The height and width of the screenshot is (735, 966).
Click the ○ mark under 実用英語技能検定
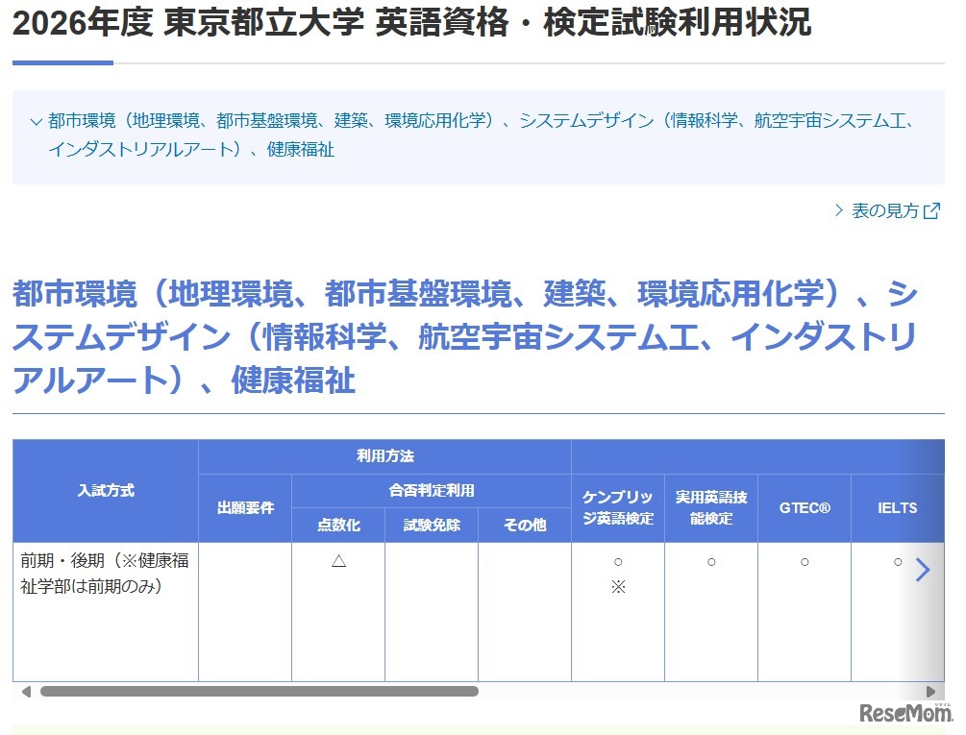[x=710, y=561]
